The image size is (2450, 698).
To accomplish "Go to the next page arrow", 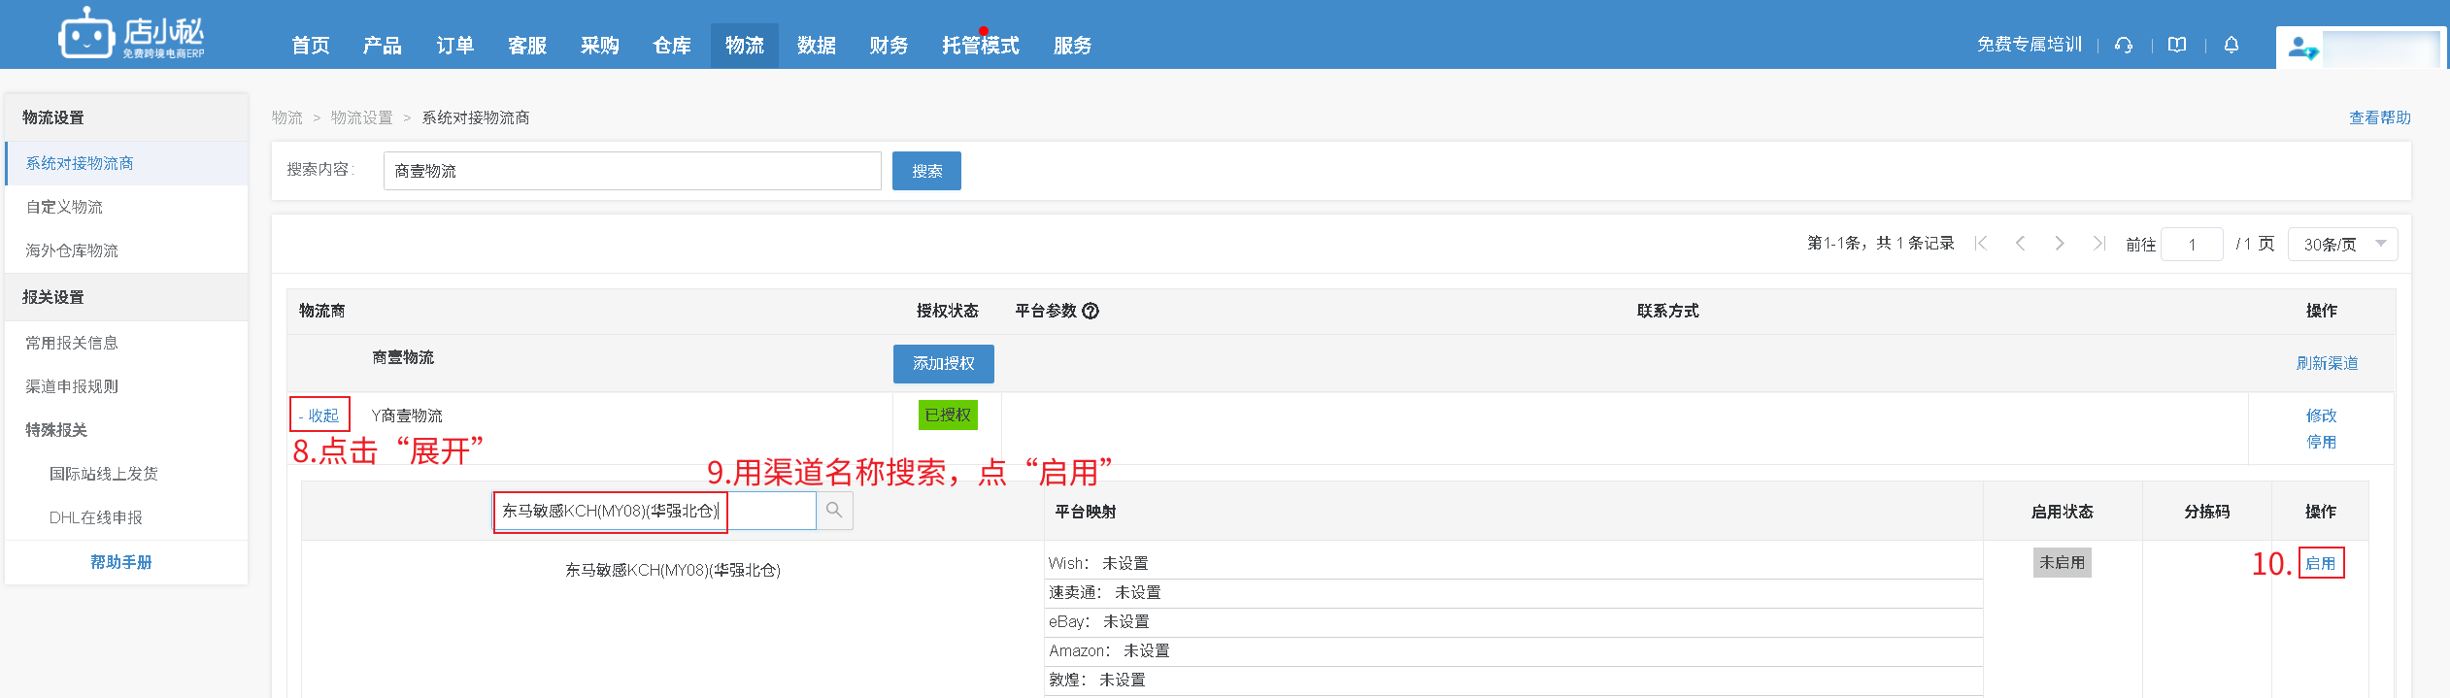I will pyautogui.click(x=2059, y=244).
